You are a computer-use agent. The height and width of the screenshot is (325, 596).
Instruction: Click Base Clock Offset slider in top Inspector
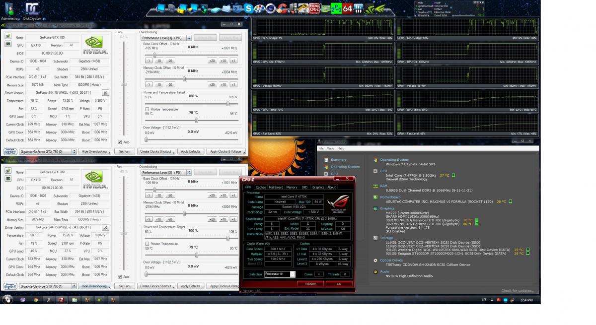(x=191, y=54)
